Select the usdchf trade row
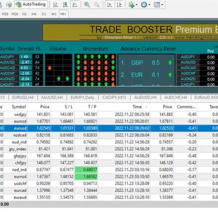 pyautogui.click(x=109, y=184)
